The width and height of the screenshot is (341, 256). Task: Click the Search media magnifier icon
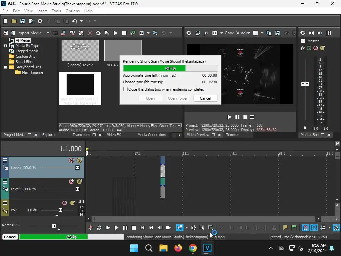(155, 33)
